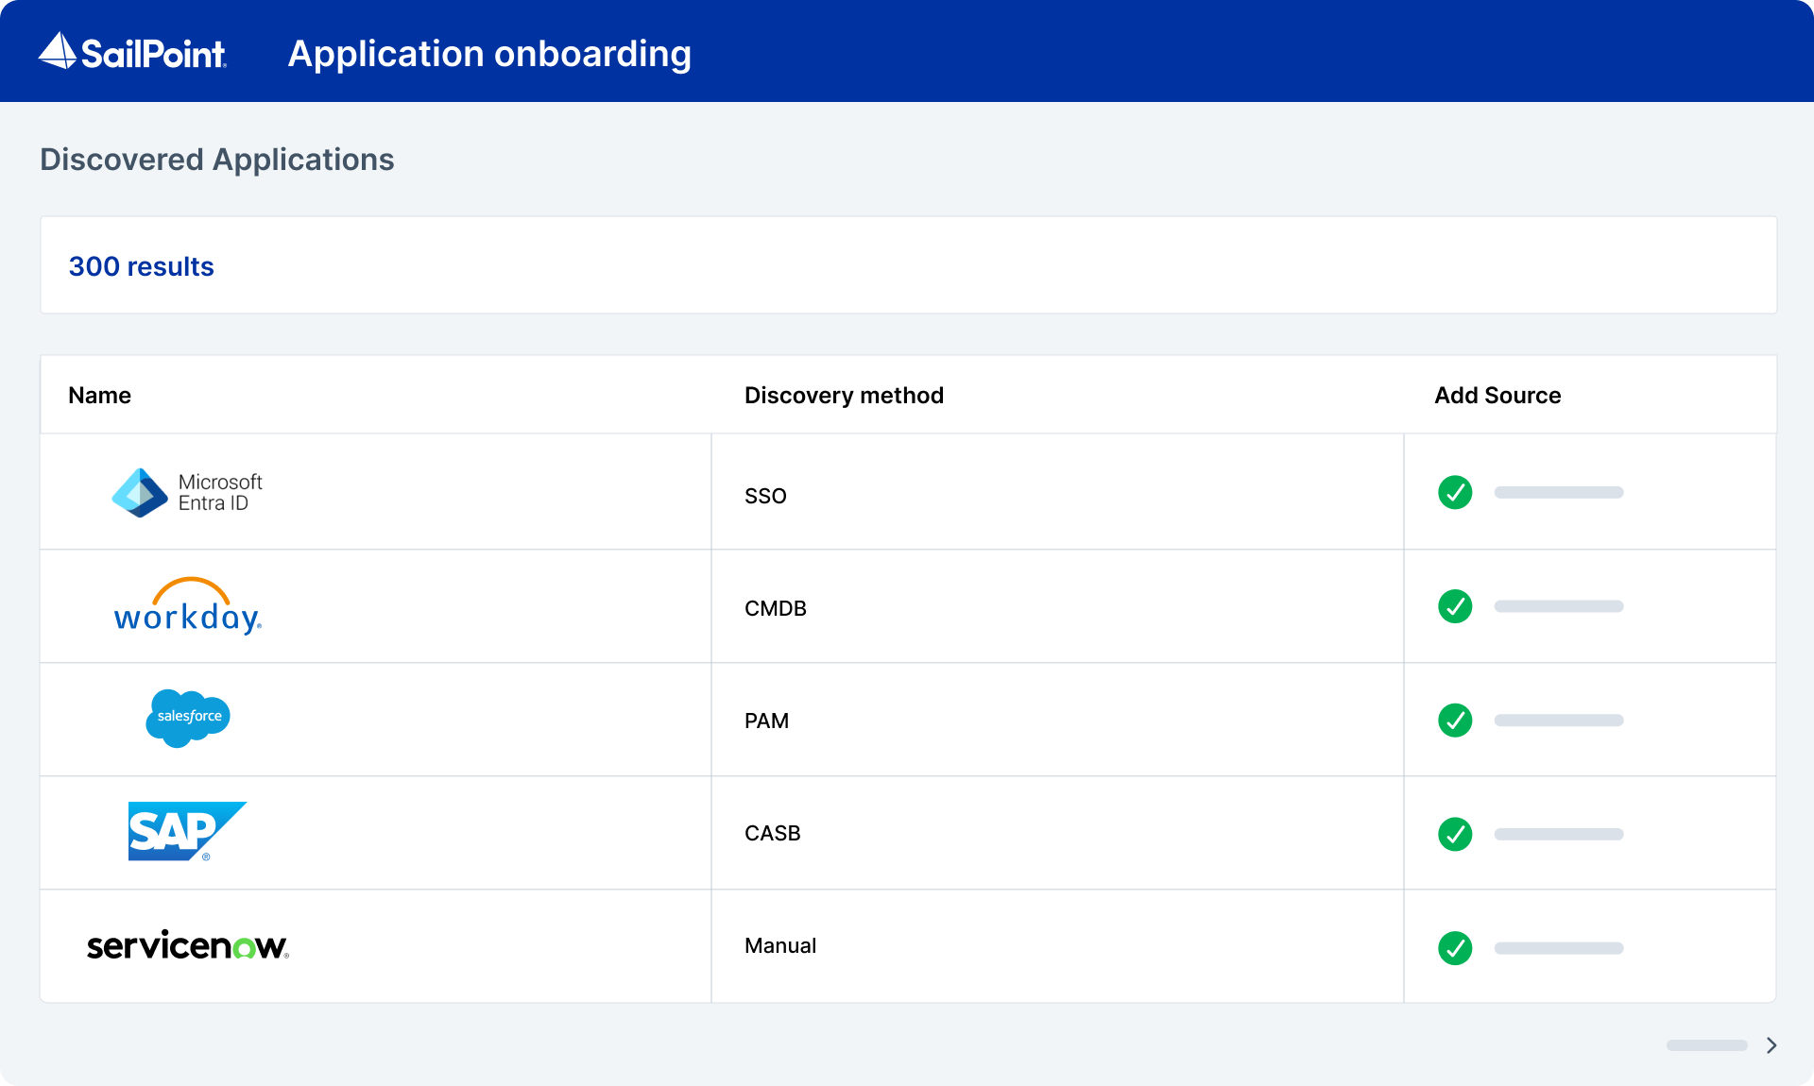Toggle green checkmark in Salesforce row

click(x=1455, y=721)
